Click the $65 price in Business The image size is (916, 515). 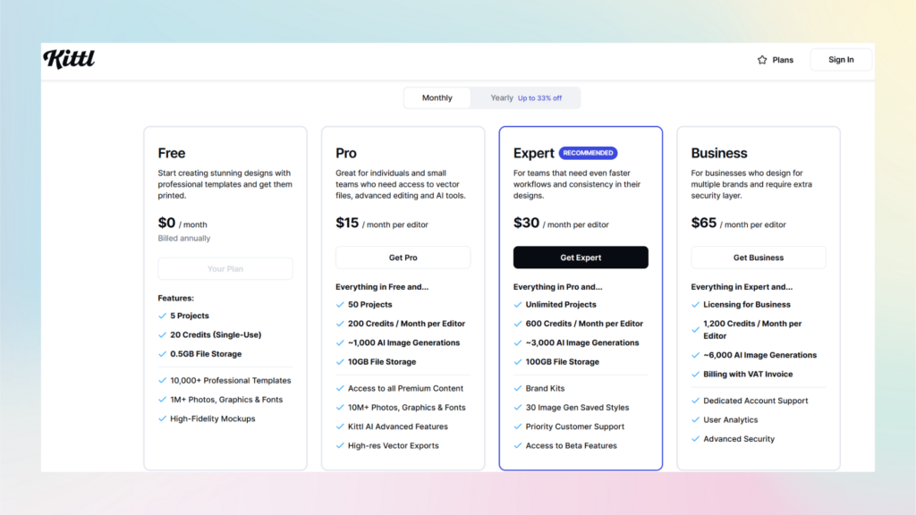pyautogui.click(x=704, y=223)
